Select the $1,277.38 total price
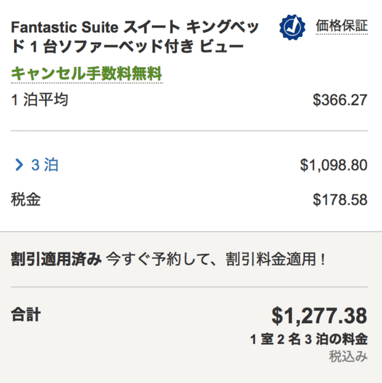382x383 pixels. coord(319,316)
